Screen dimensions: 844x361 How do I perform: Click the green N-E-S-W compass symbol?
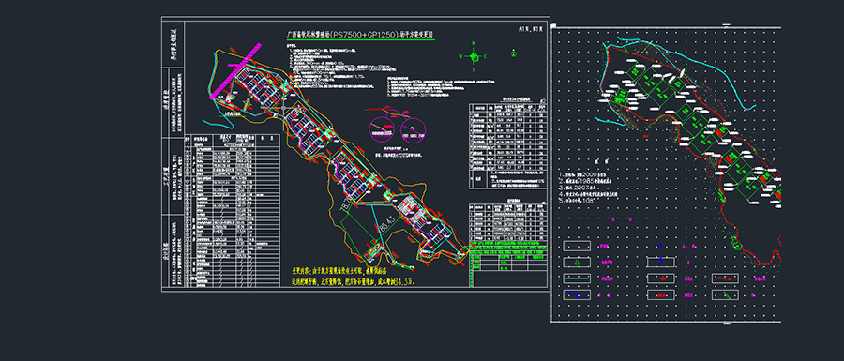pyautogui.click(x=473, y=56)
